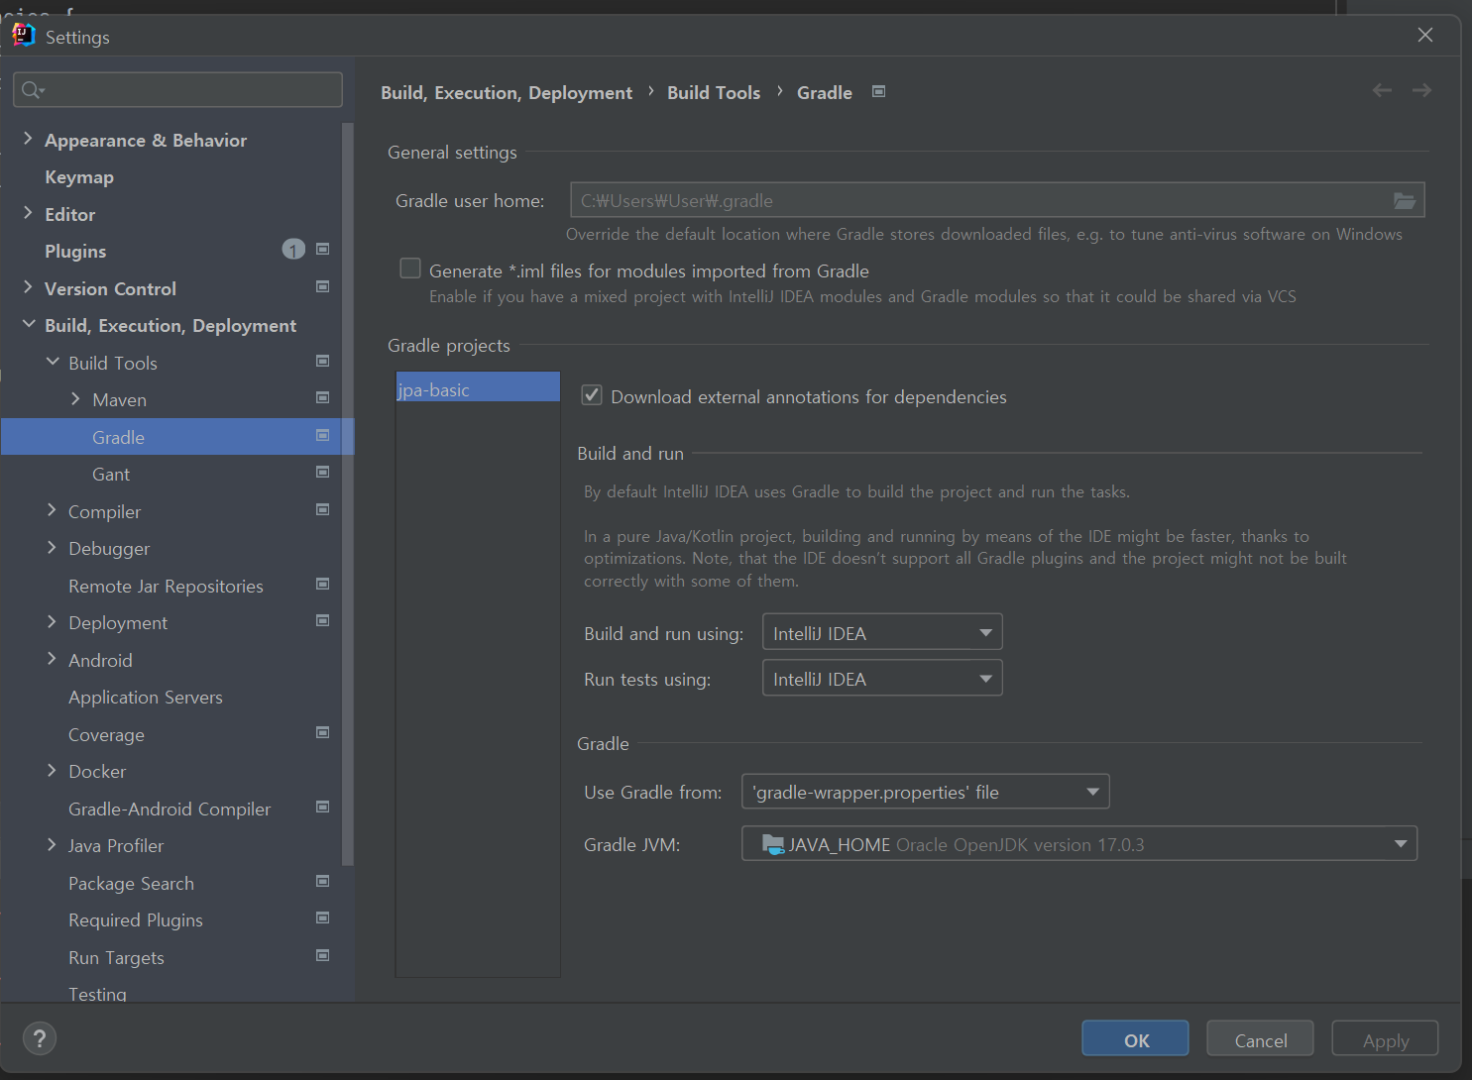Click Build Tools in the breadcrumb
This screenshot has height=1080, width=1472.
point(714,92)
